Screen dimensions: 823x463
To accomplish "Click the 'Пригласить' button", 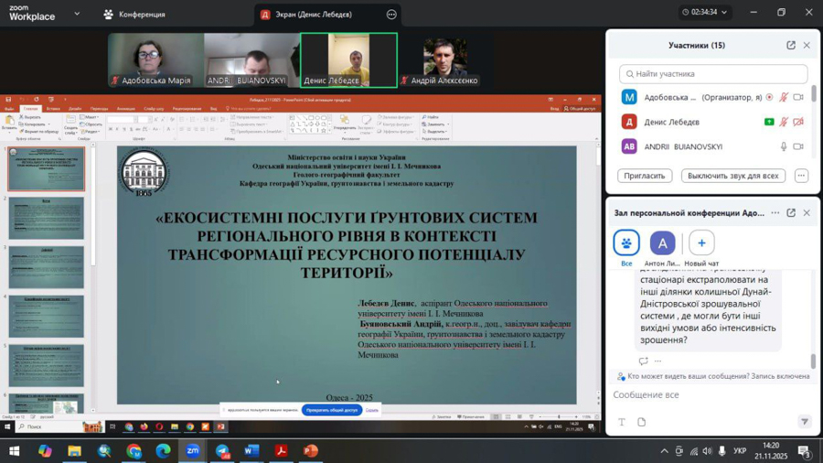I will coord(645,176).
